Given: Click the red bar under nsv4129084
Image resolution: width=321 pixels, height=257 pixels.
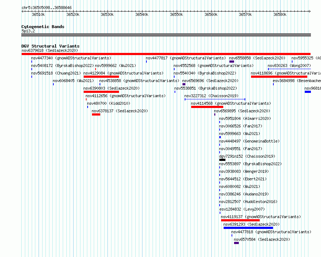Looking at the screenshot, I should click(101, 77).
